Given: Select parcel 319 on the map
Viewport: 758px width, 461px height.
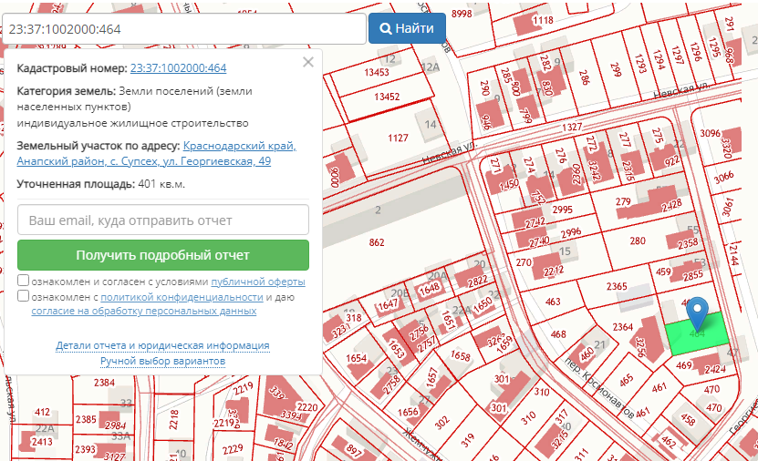Looking at the screenshot, I should click(467, 440).
